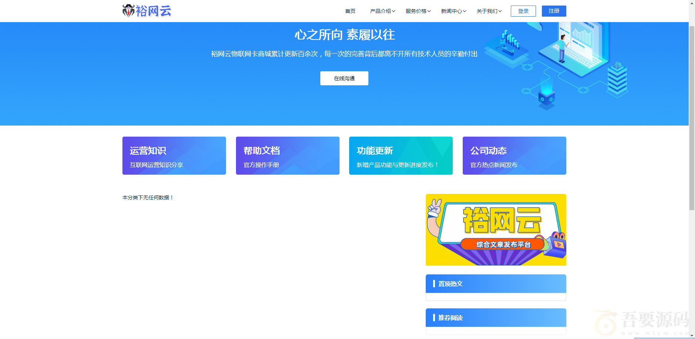The height and width of the screenshot is (339, 695).
Task: Click the 裕网云 综合文章发布平台 banner image
Action: (496, 230)
